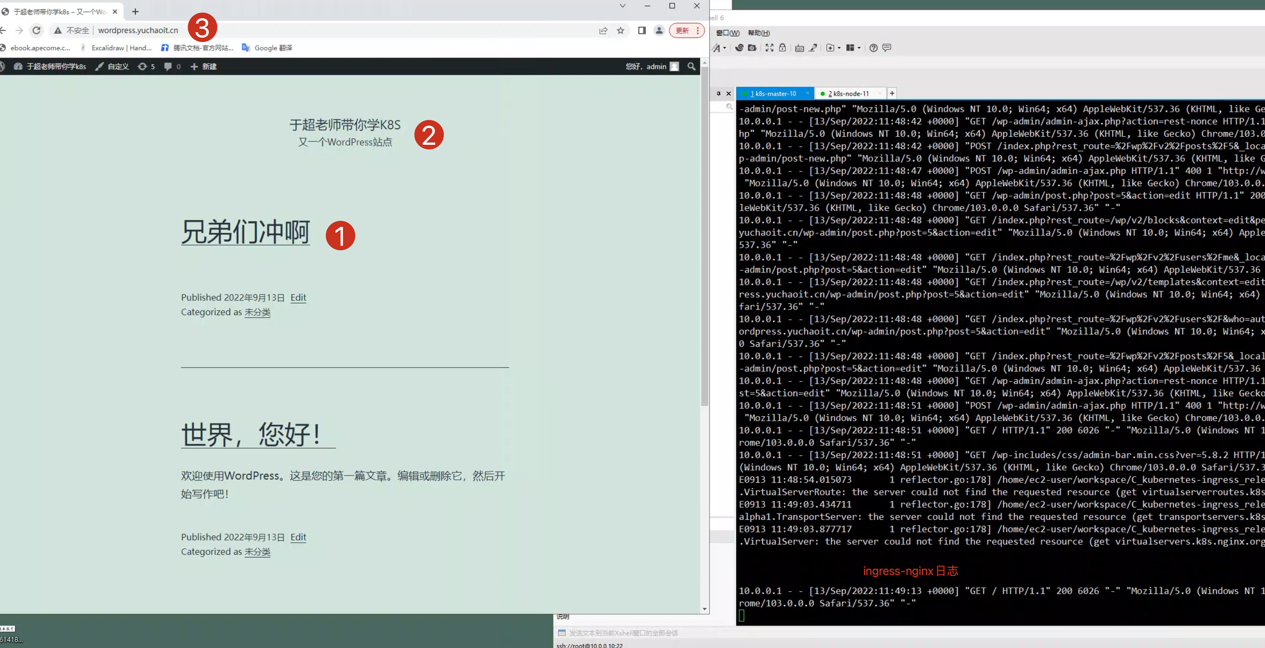The image size is (1265, 648).
Task: Open the 窗口(W) menu
Action: click(x=727, y=33)
